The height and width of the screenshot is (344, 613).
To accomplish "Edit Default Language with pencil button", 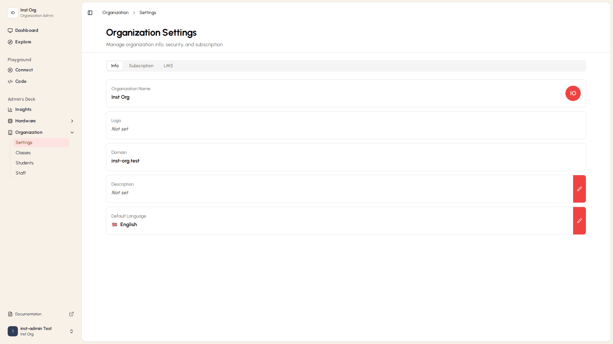I will [x=579, y=221].
